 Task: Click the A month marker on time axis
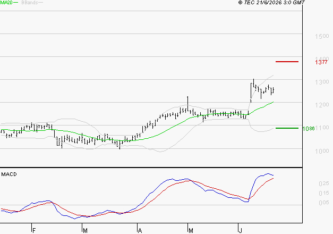coord(140,230)
